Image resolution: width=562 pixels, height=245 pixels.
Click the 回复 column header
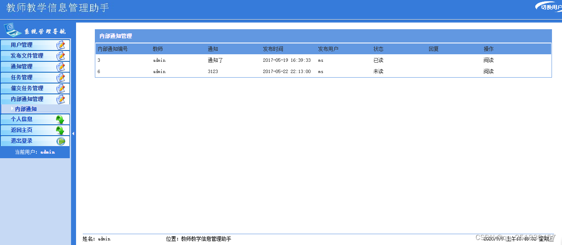(433, 49)
